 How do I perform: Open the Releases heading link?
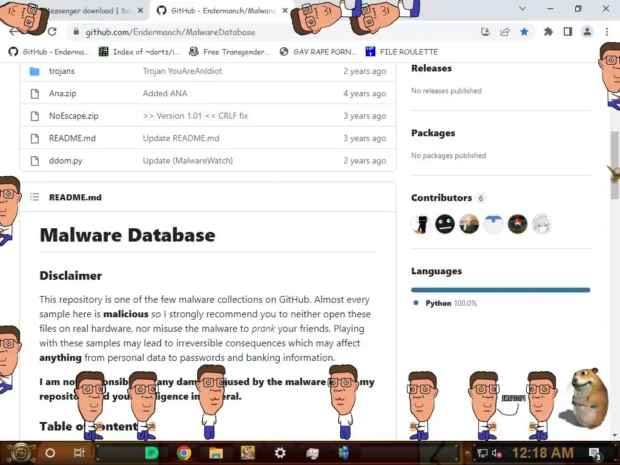(431, 68)
